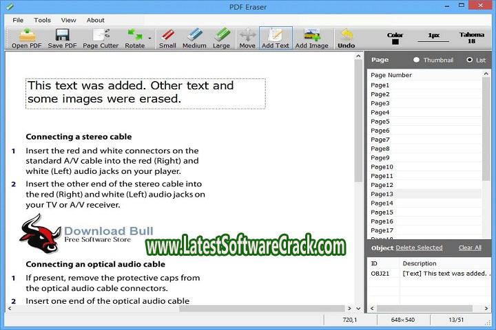Viewport: 496px width, 330px height.
Task: Click page list scrollbar up arrow
Action: [486, 74]
